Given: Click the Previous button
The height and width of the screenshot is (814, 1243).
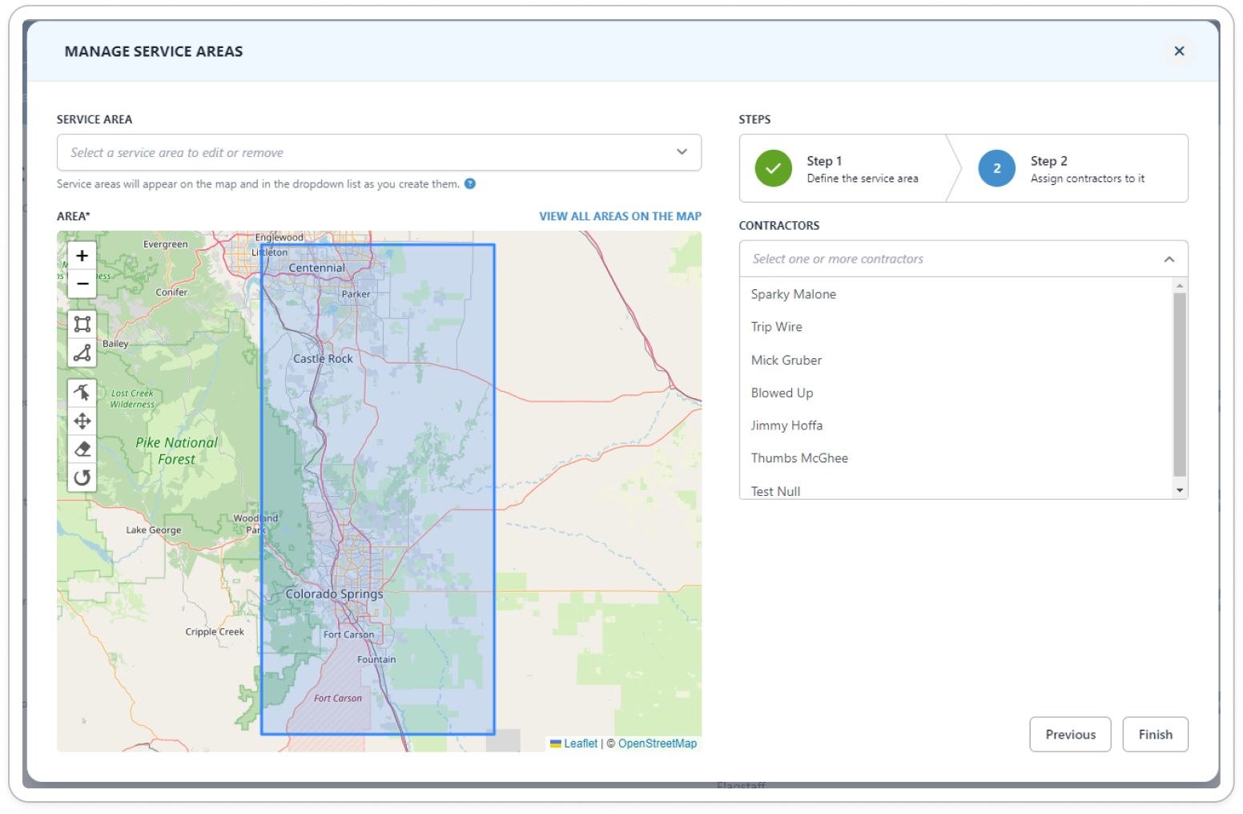Looking at the screenshot, I should pyautogui.click(x=1070, y=735).
